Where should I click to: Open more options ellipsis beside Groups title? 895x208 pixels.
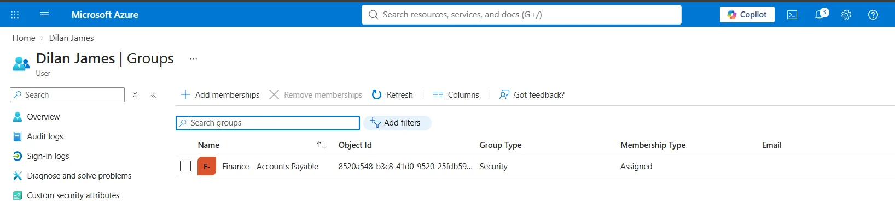click(x=193, y=59)
